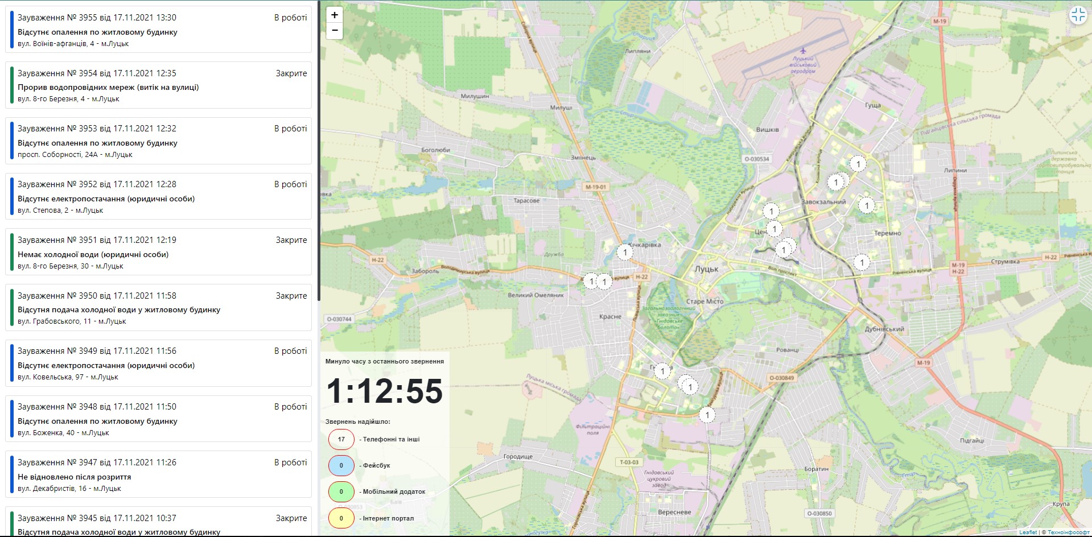Open complaint № 3955 on Воїнів-афганців
Image resolution: width=1092 pixels, height=537 pixels.
coord(159,30)
